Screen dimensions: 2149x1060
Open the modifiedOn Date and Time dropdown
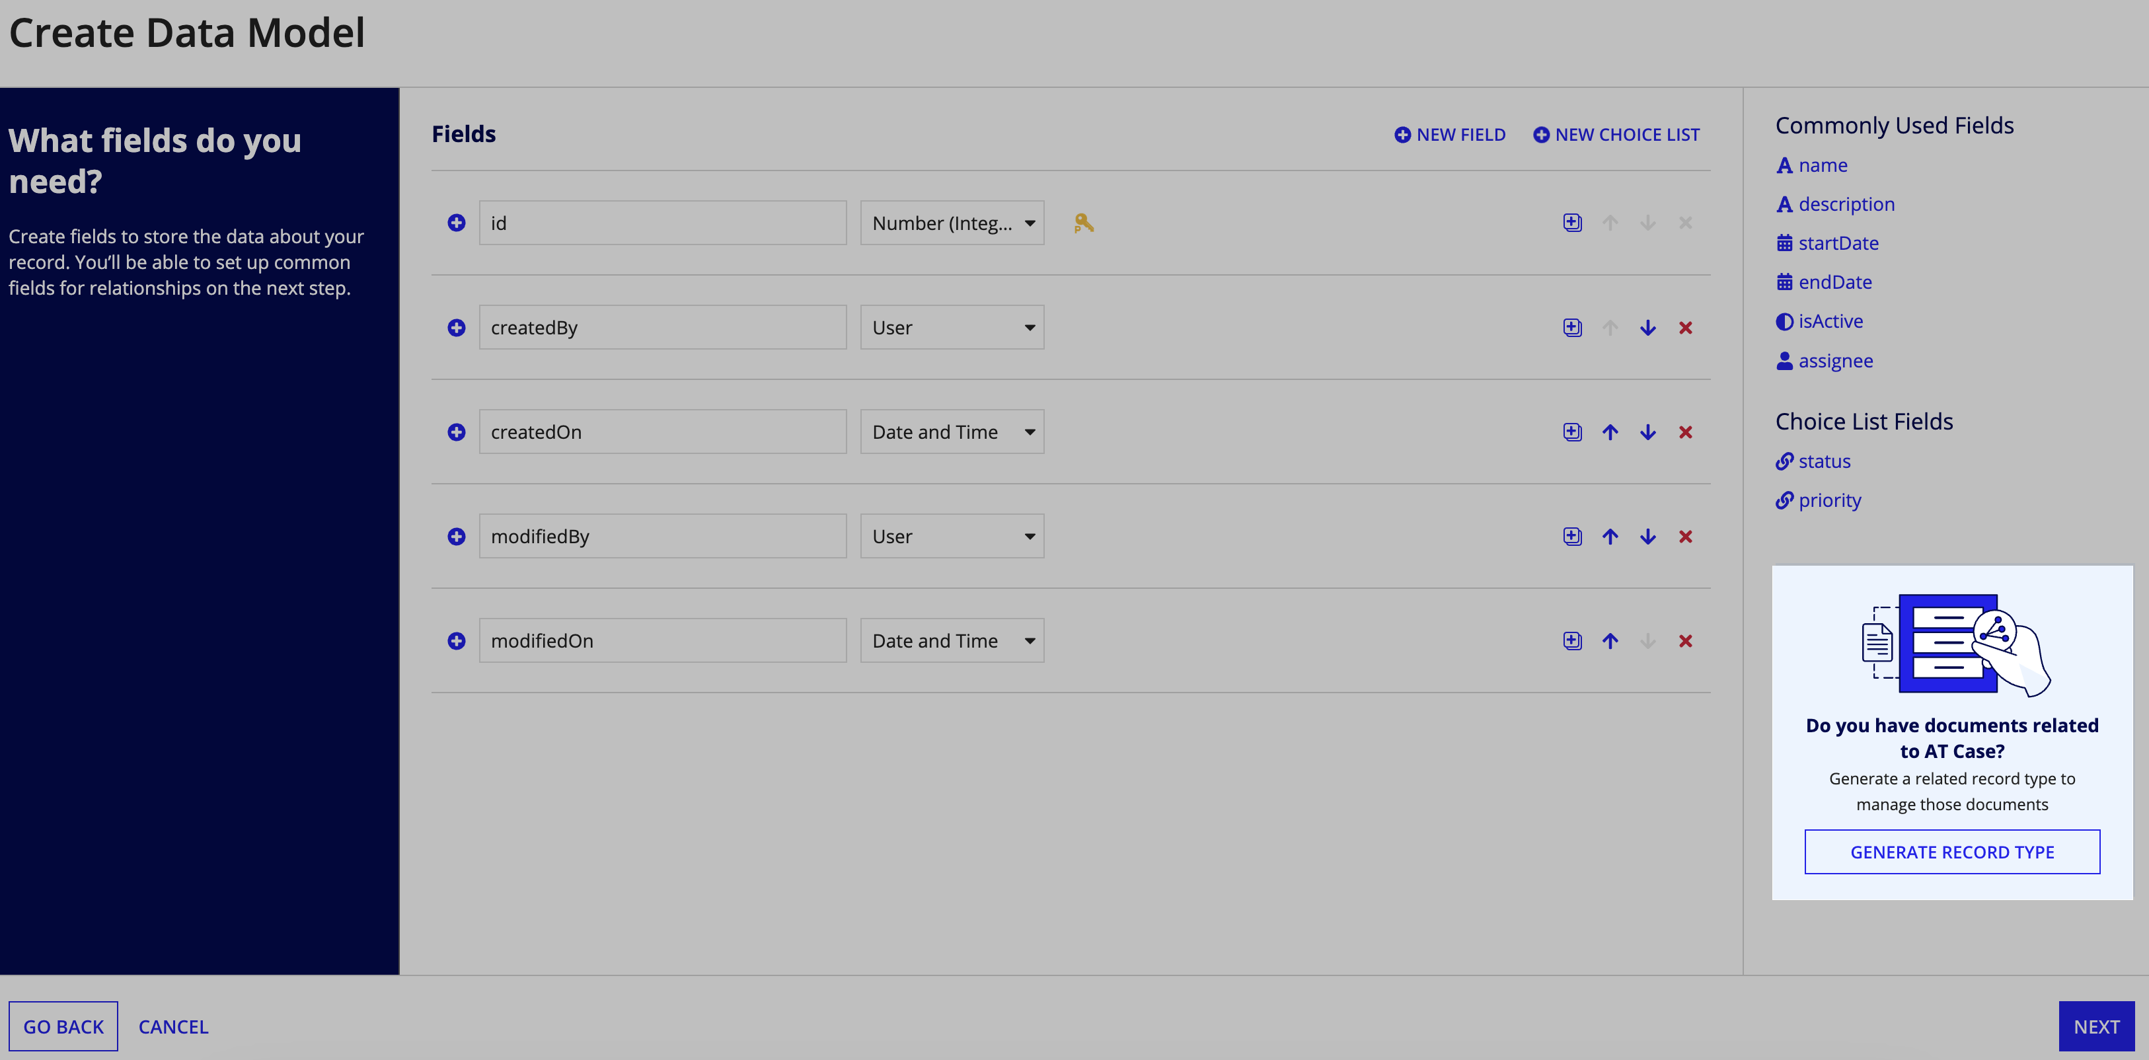(952, 640)
